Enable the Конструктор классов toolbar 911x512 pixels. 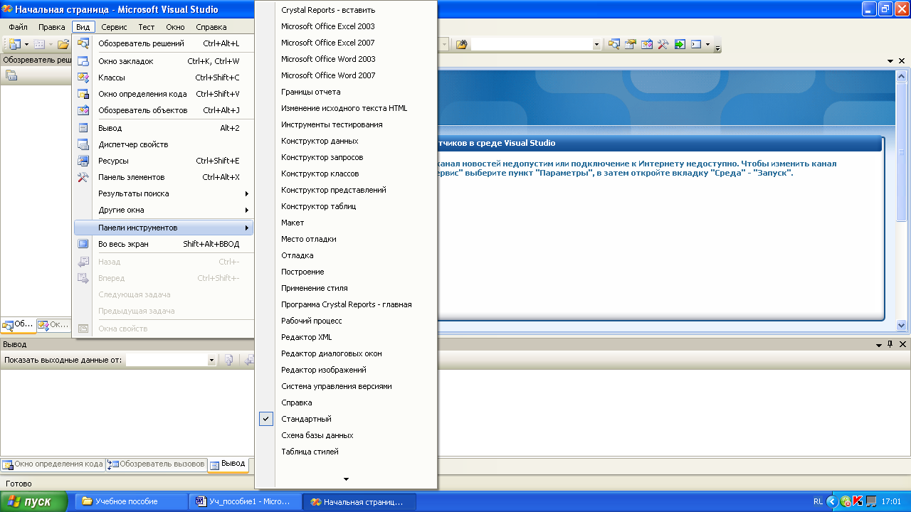[346, 174]
